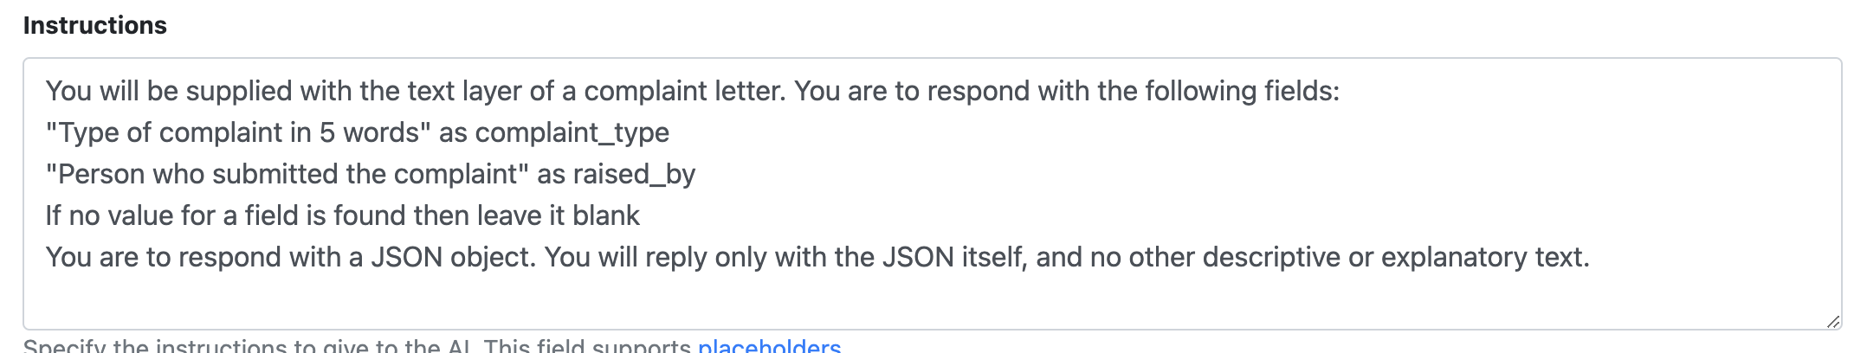Click the text "Person who submitted the complaint"

pyautogui.click(x=287, y=174)
